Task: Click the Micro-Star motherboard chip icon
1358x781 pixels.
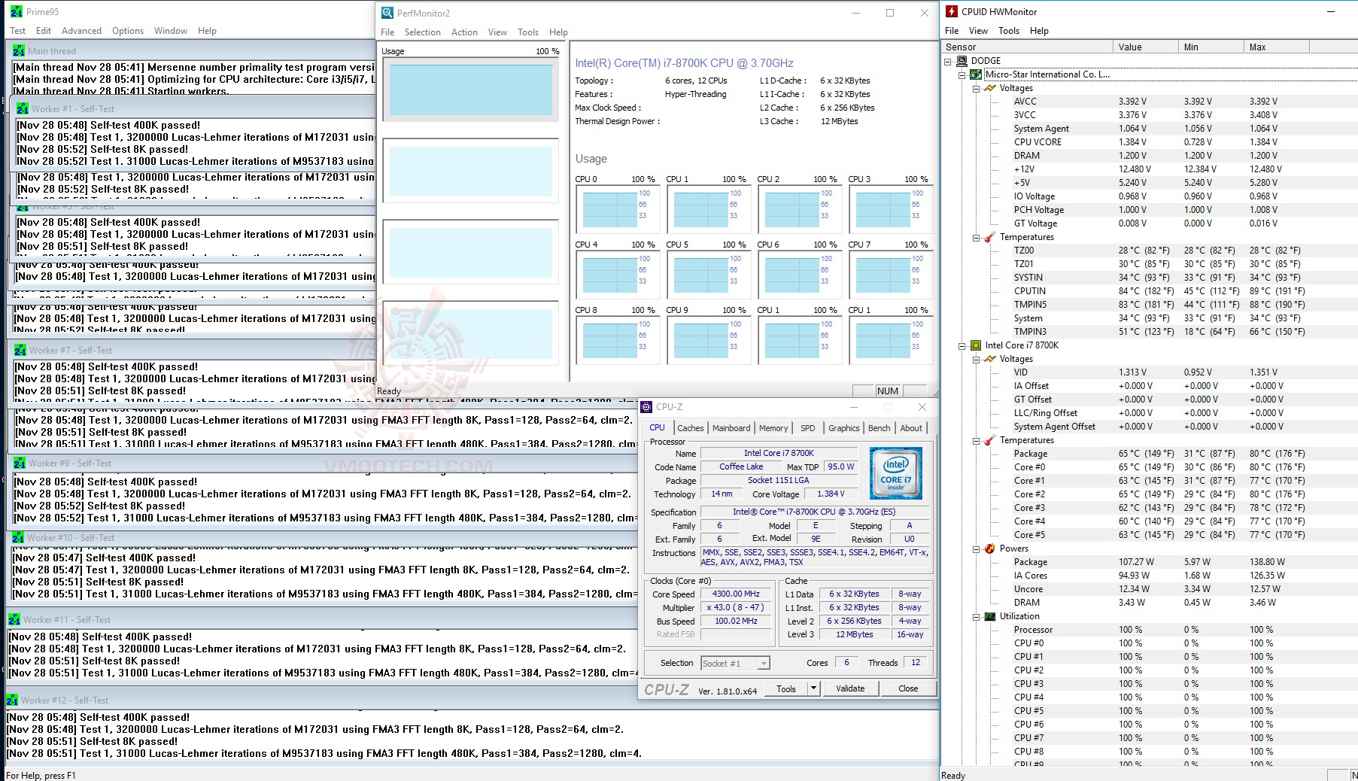Action: [x=976, y=74]
